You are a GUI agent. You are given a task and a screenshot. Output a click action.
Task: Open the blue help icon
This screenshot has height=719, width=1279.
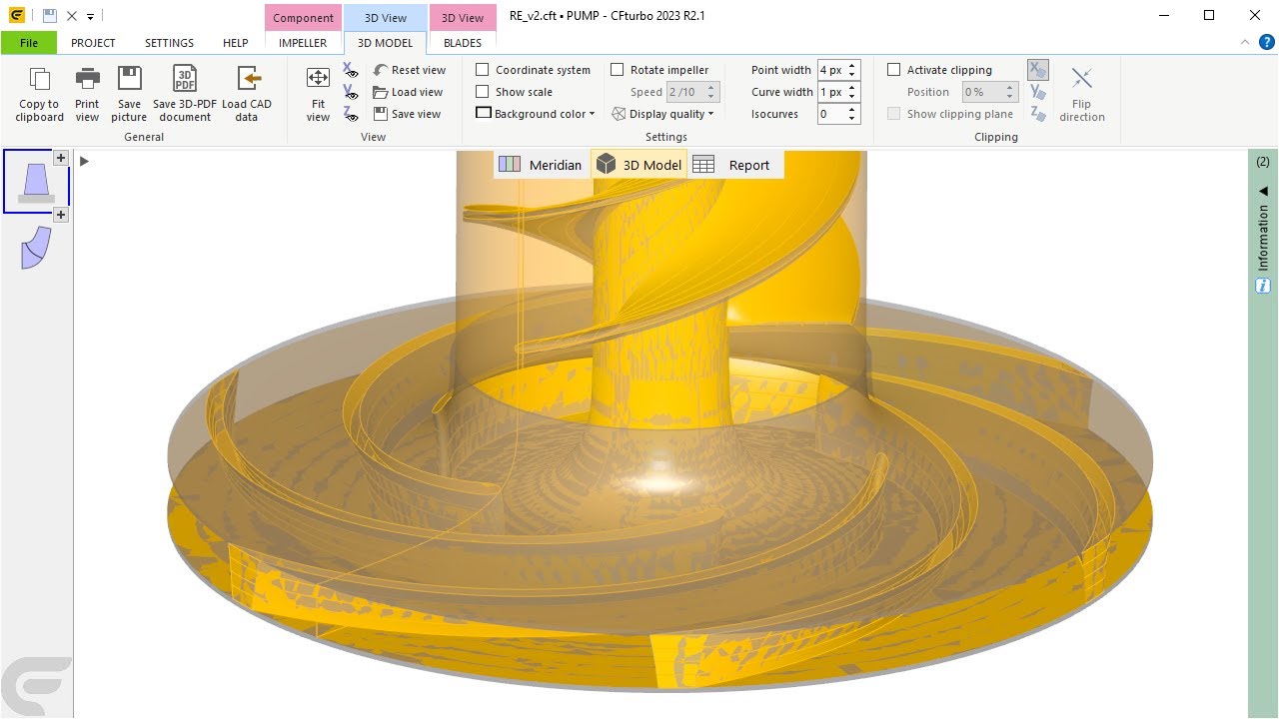(x=1266, y=42)
